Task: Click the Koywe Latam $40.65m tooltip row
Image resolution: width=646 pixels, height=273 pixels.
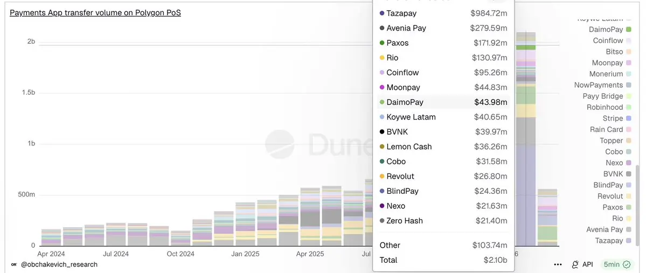Action: [x=443, y=117]
